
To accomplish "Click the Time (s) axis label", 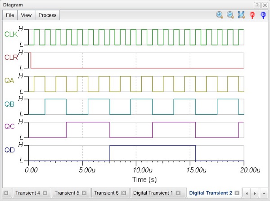I will [144, 180].
